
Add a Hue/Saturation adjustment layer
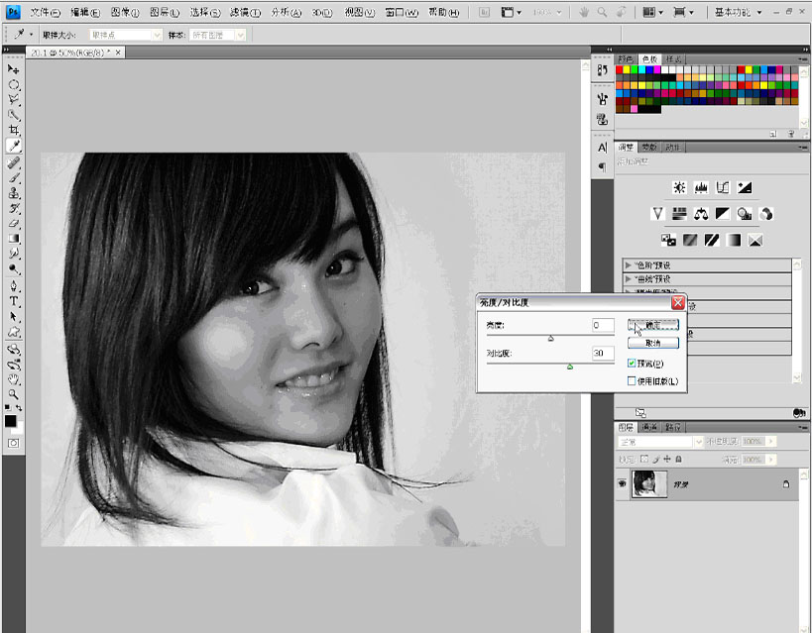(x=679, y=213)
